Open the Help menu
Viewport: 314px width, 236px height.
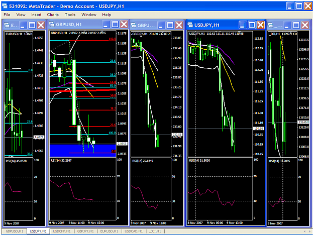(107, 15)
